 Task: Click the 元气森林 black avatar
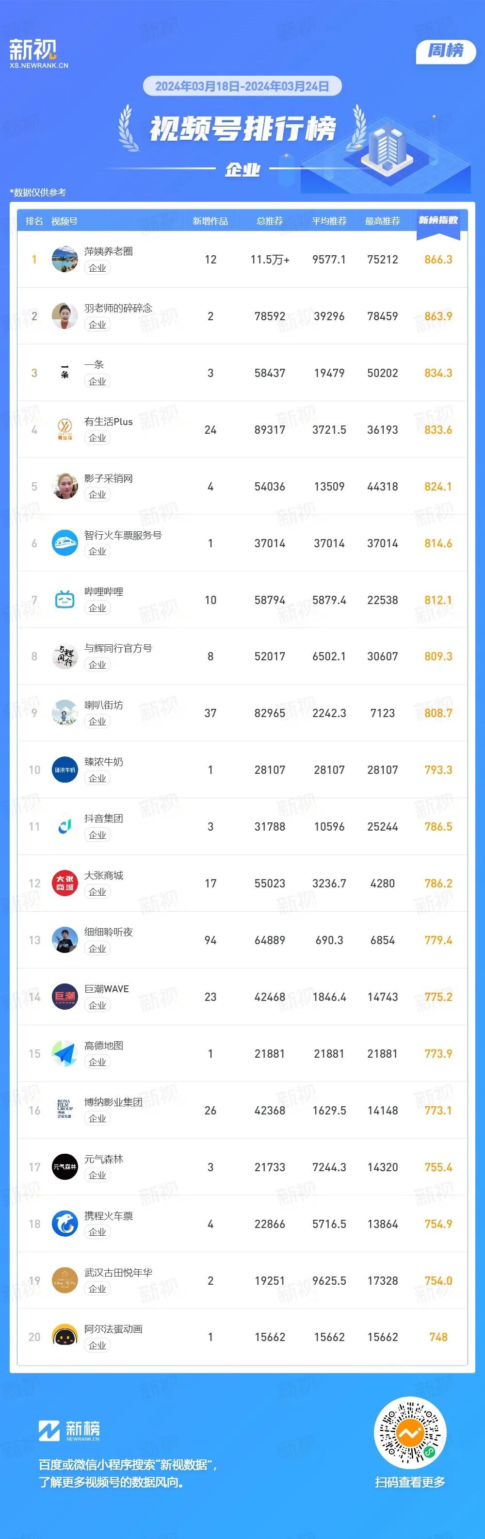coord(65,1167)
